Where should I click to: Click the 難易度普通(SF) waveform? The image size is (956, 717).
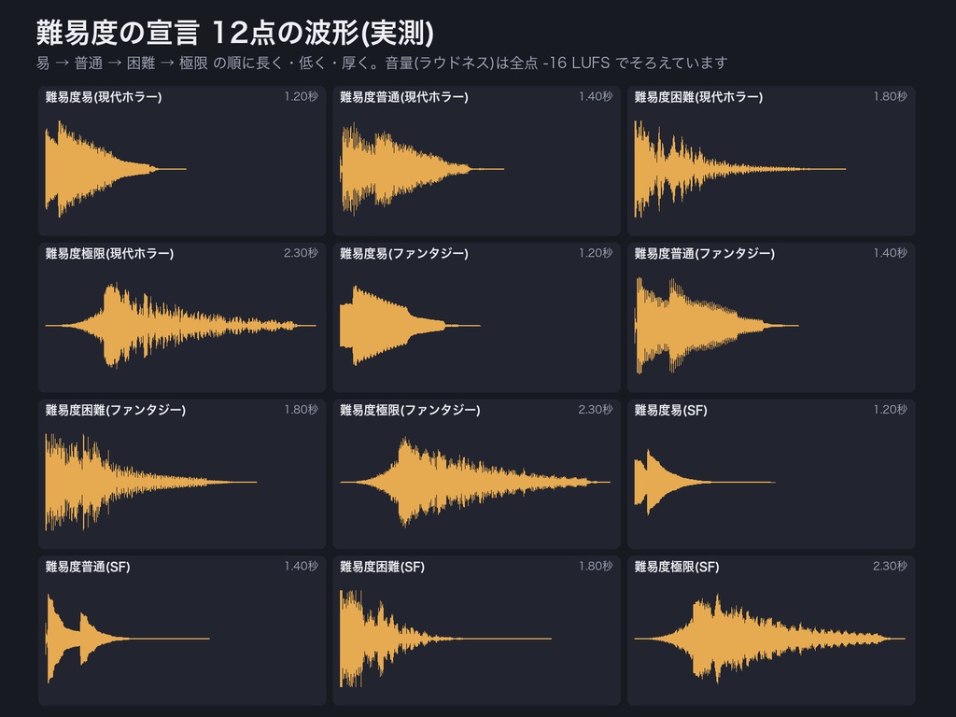coord(127,639)
